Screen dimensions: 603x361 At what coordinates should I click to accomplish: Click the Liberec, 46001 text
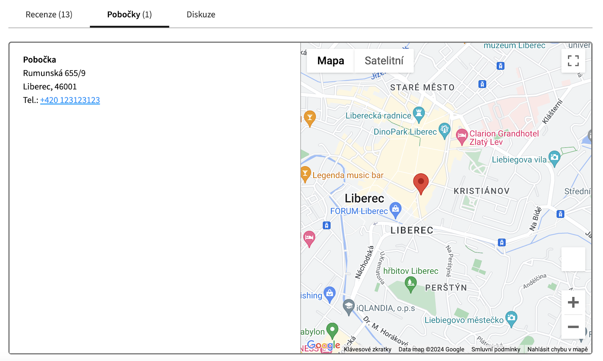[50, 87]
